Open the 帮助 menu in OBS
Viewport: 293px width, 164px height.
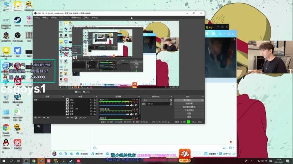click(95, 17)
